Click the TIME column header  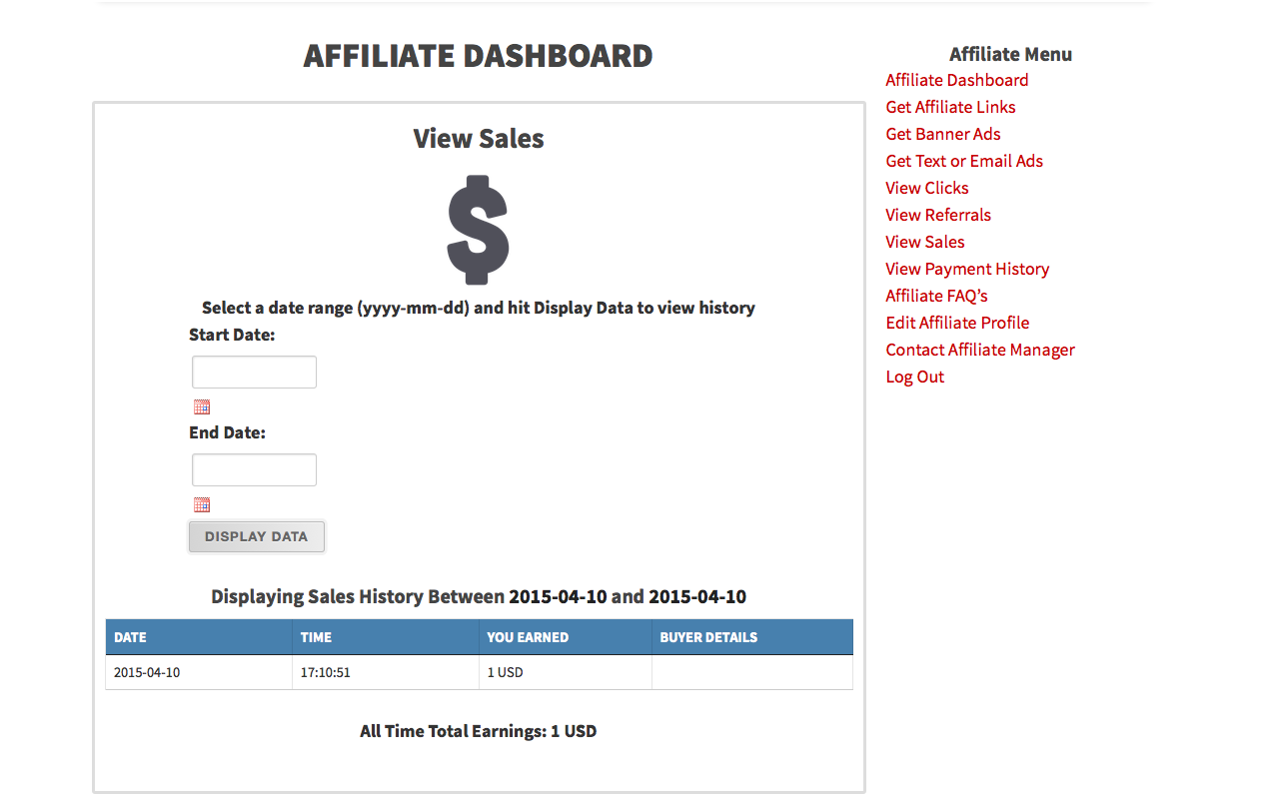point(386,637)
